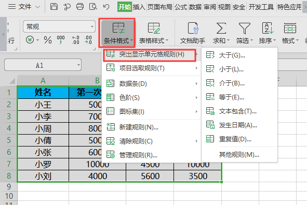Open the 色阶 submenu

pos(152,97)
